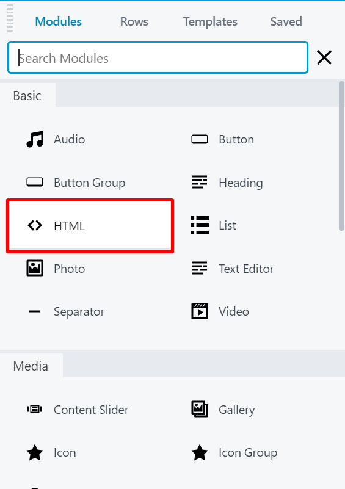
Task: Choose the Photo module icon
Action: tap(35, 268)
